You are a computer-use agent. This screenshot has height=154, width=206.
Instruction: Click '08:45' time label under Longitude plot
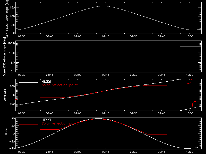point(50,113)
